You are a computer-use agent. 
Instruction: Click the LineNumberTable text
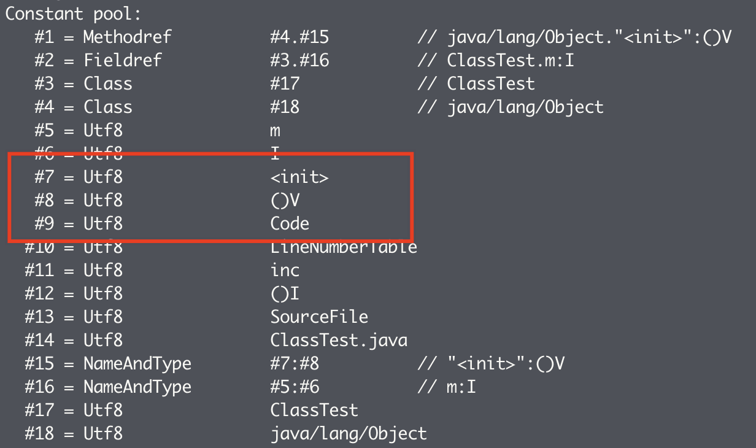click(x=344, y=247)
